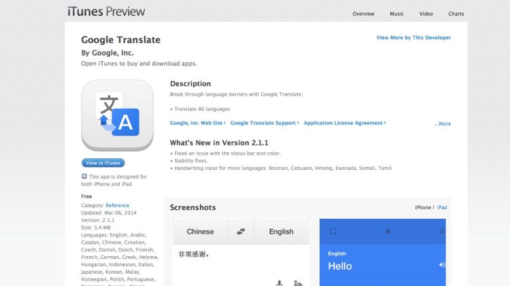Click the English label above Hello

[x=337, y=253]
